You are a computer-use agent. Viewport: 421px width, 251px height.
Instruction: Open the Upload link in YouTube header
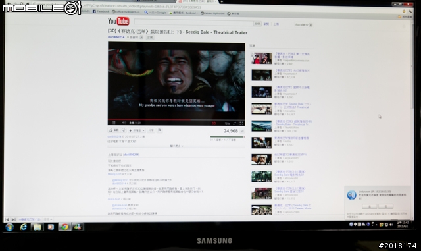(276, 24)
